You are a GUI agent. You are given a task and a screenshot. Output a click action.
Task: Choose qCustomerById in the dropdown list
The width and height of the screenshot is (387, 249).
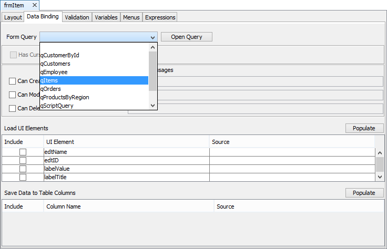(x=94, y=55)
